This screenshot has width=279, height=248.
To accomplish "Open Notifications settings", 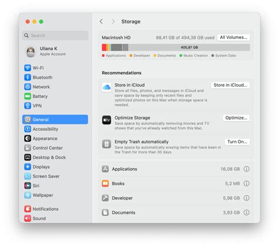I will pyautogui.click(x=55, y=209).
